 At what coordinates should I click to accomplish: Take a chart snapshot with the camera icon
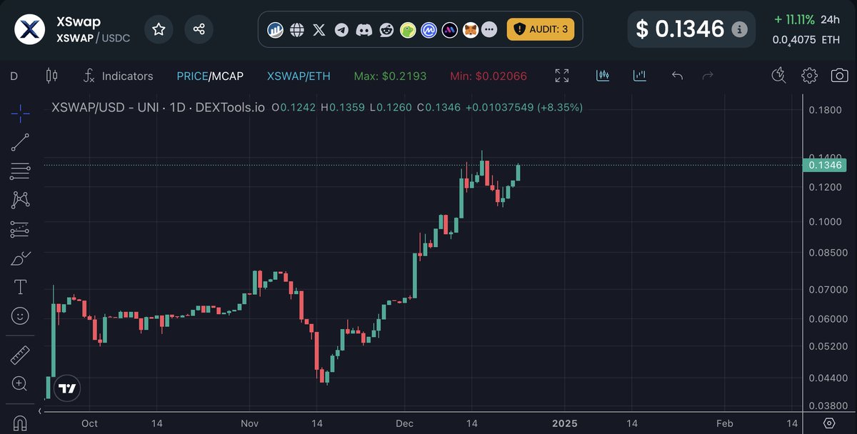840,75
